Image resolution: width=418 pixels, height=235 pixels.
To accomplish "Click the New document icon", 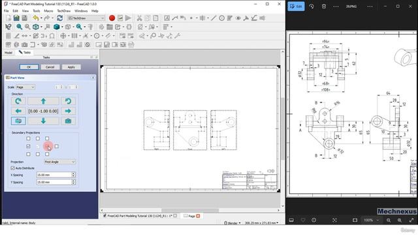I will pos(8,18).
